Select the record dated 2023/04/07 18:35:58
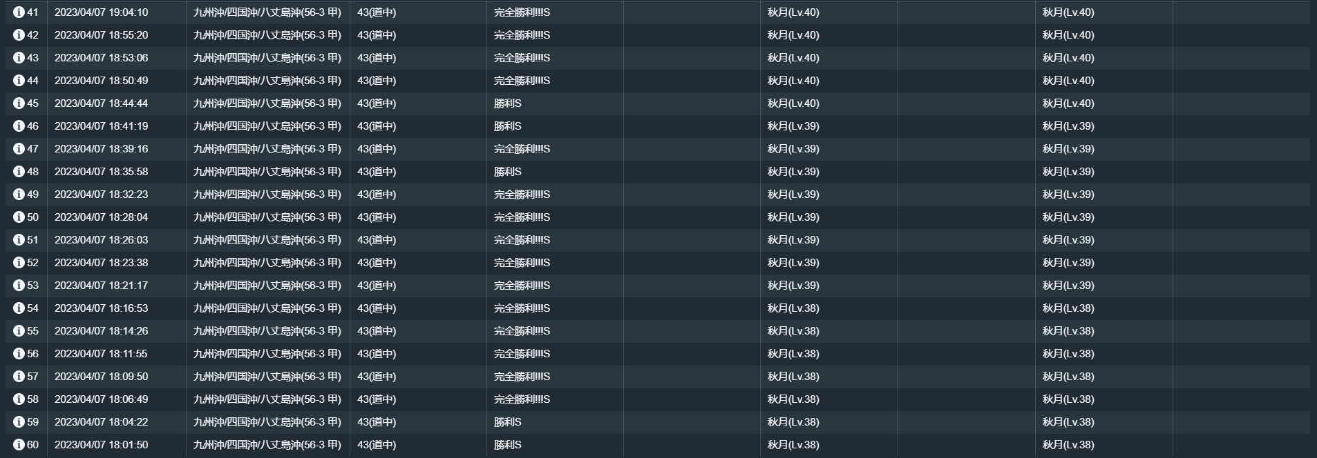The height and width of the screenshot is (458, 1317). coord(101,172)
